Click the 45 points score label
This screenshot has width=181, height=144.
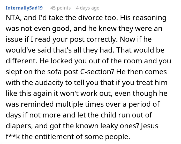tap(61, 8)
